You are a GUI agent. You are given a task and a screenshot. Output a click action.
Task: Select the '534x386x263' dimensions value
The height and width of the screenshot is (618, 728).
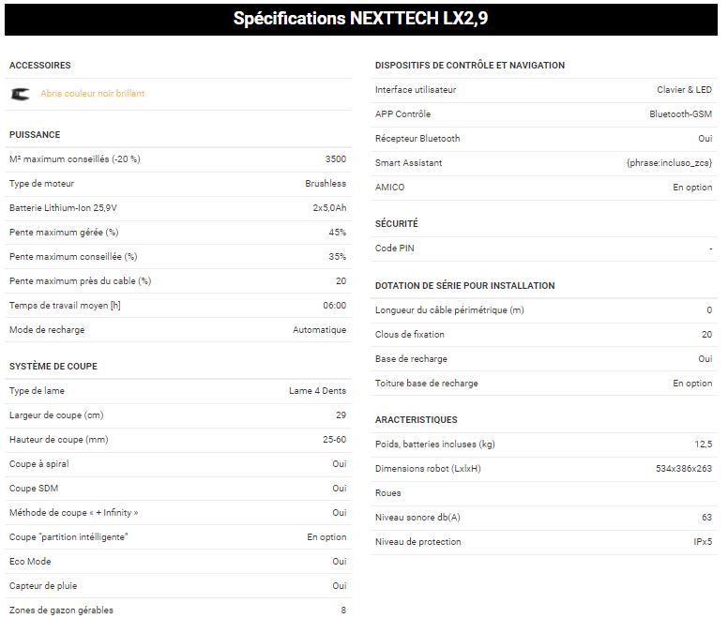click(x=684, y=469)
